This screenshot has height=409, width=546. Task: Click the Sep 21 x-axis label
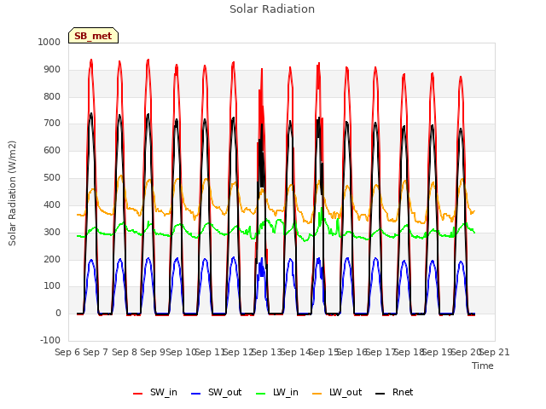point(495,352)
